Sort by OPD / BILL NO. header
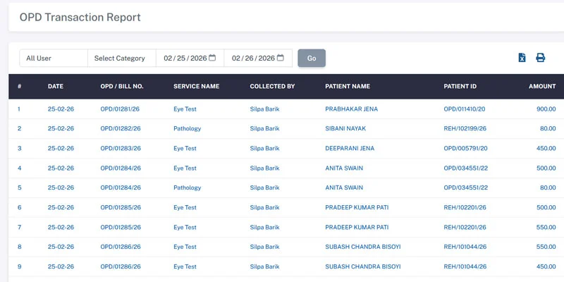The height and width of the screenshot is (282, 564). (x=122, y=86)
